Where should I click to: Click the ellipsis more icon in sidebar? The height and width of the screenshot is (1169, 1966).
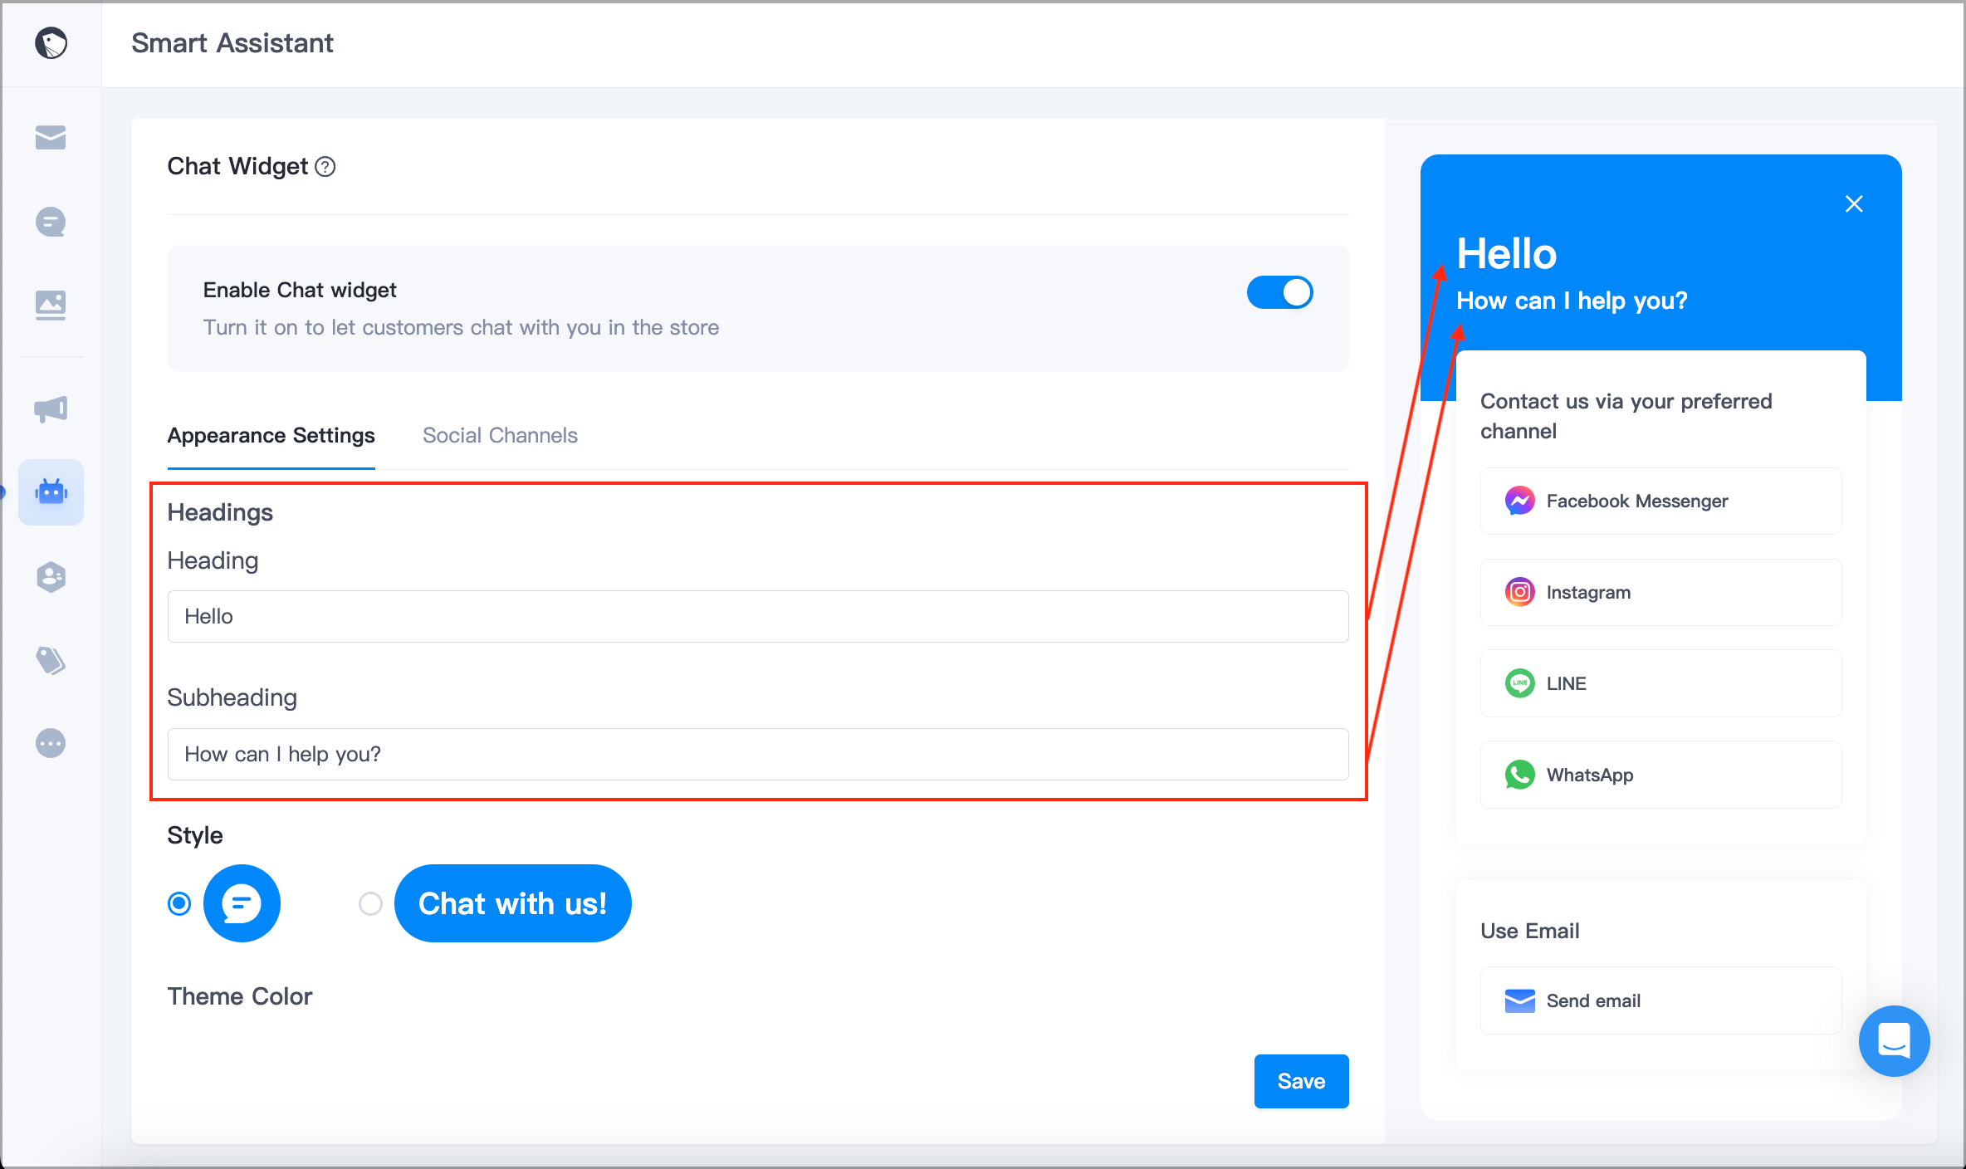point(51,743)
